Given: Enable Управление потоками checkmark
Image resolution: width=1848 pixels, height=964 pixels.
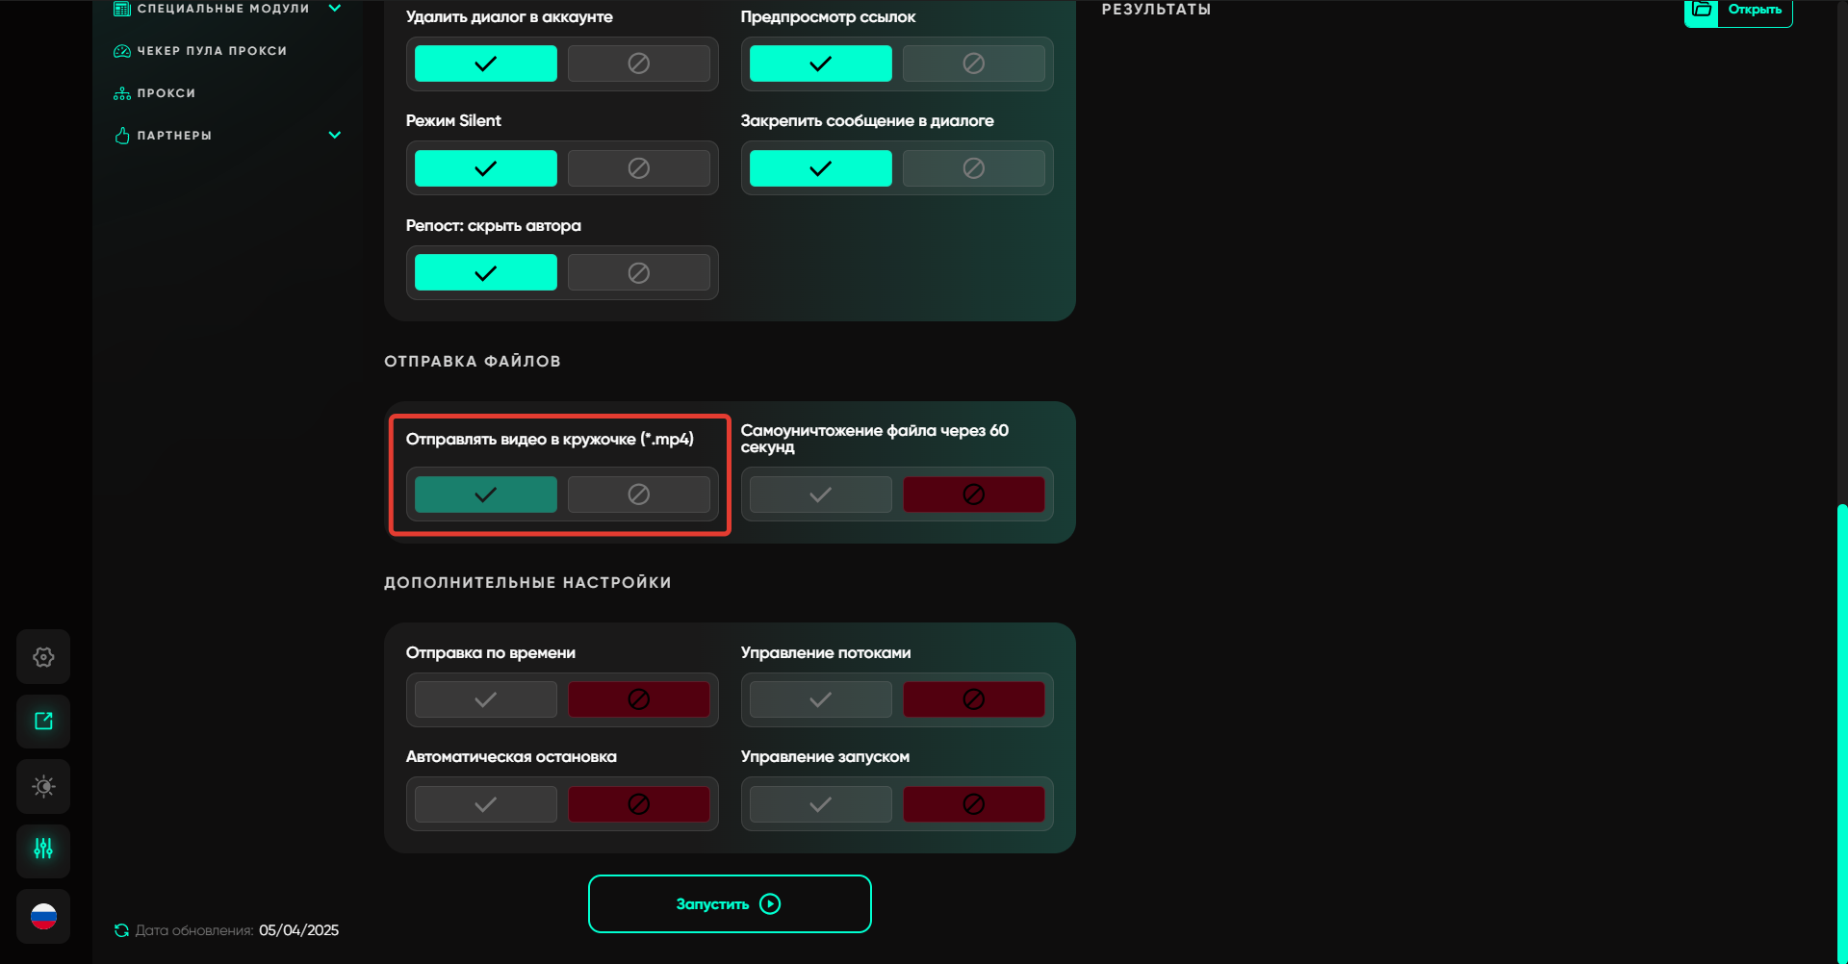Looking at the screenshot, I should tap(820, 699).
